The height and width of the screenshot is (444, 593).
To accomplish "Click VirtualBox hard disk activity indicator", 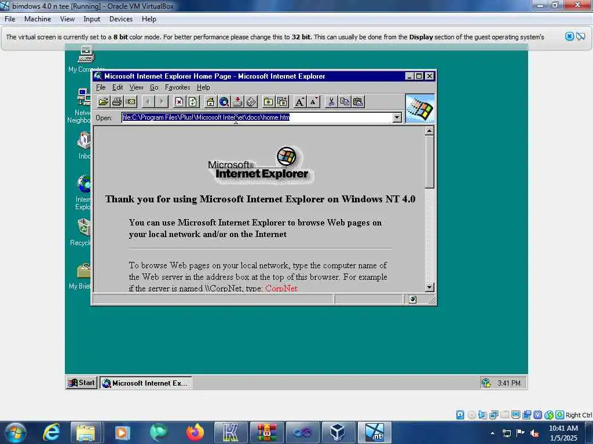I will click(x=460, y=415).
